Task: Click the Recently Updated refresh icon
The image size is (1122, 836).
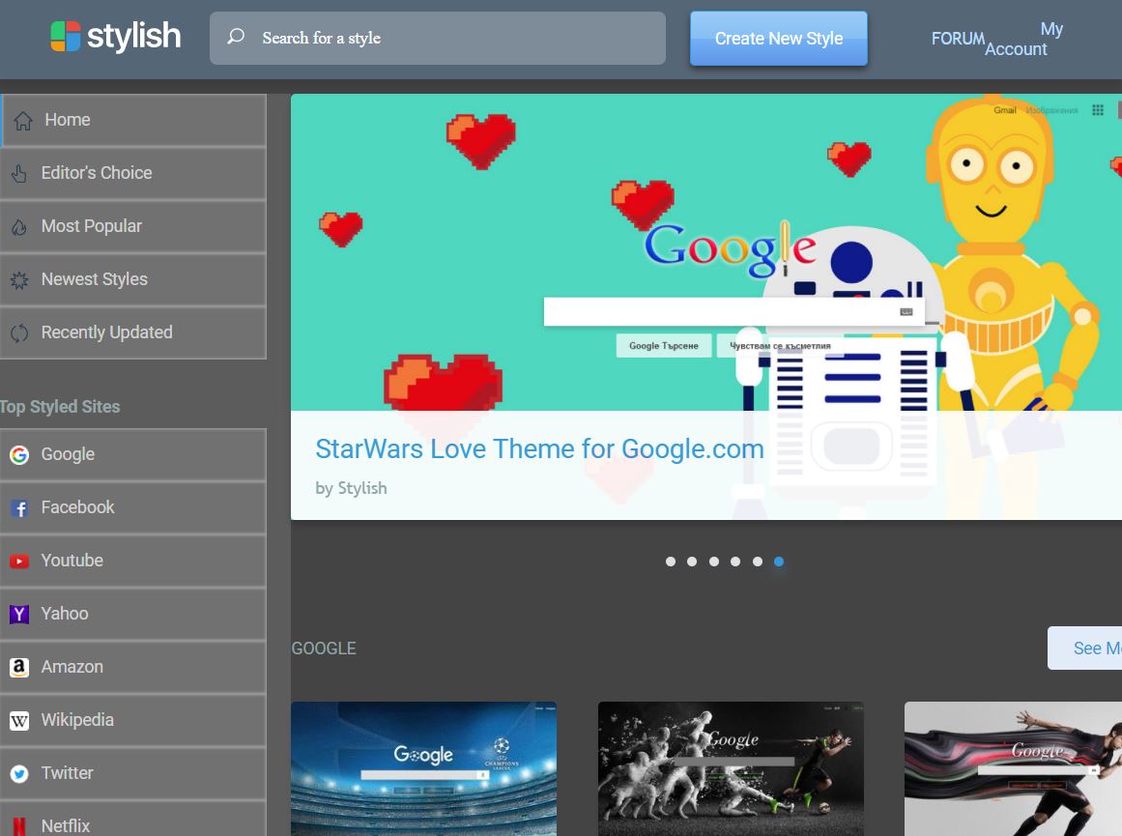Action: tap(19, 332)
